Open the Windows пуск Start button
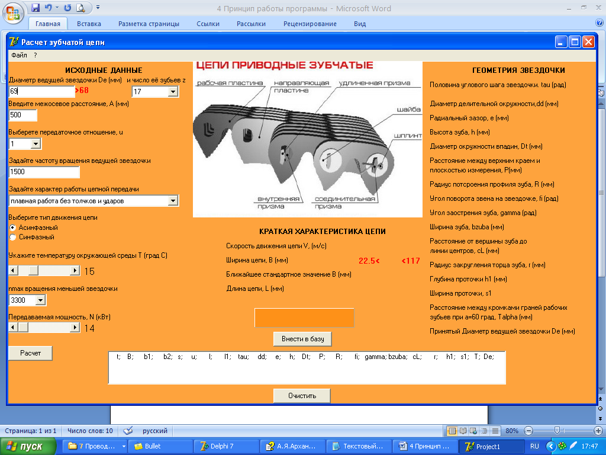 pyautogui.click(x=27, y=447)
